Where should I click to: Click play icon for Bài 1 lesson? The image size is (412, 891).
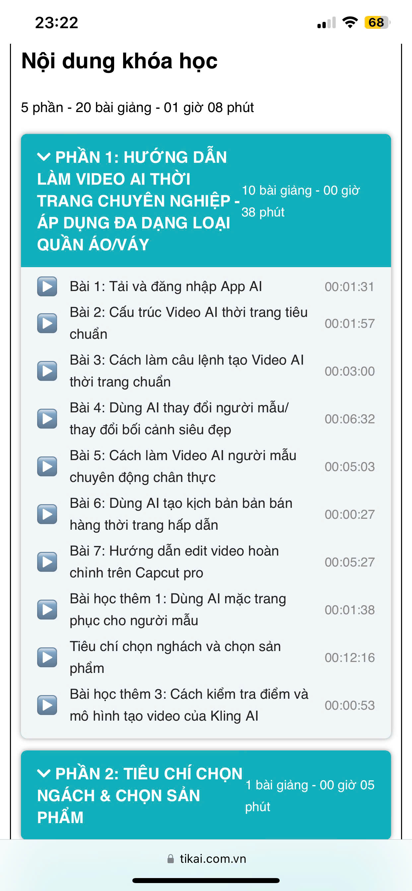(47, 286)
